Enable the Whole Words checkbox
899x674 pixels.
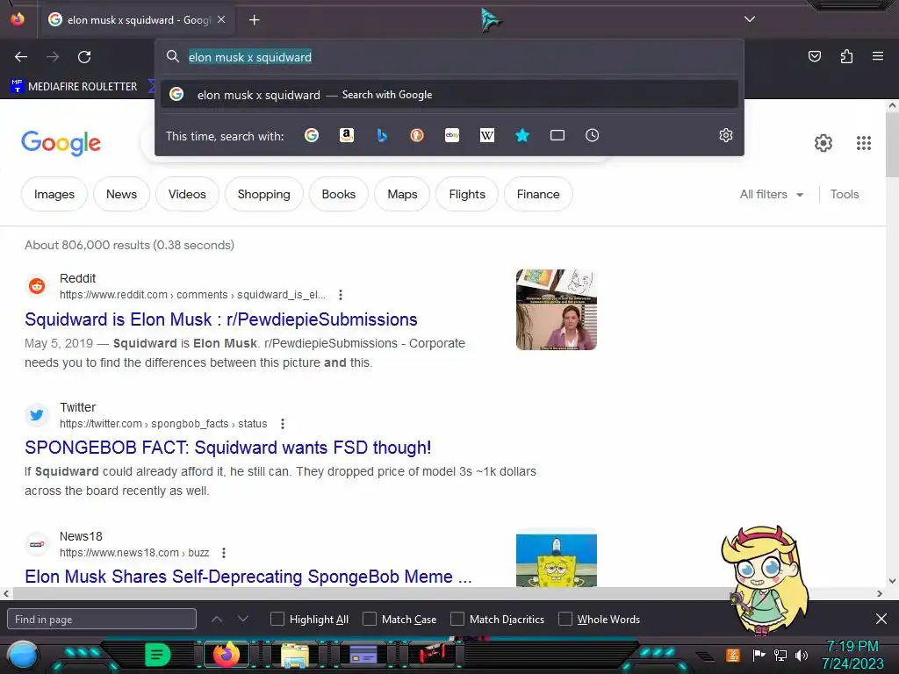tap(565, 619)
